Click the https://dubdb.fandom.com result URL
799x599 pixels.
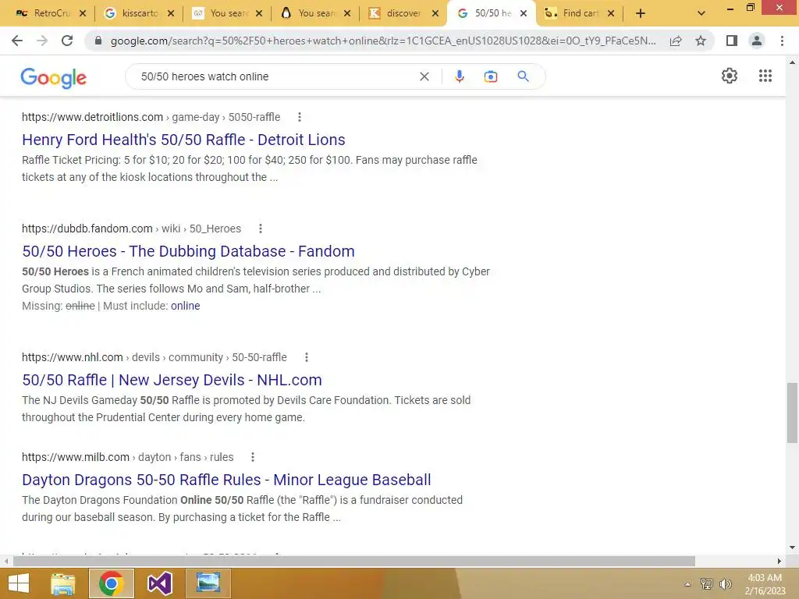pos(87,229)
